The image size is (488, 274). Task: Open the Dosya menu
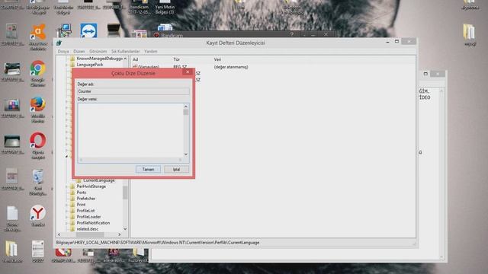[63, 51]
